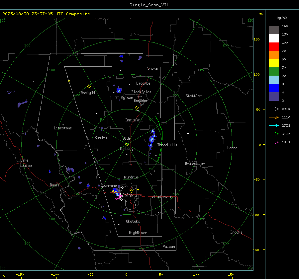Click the Single_Scan_VIL title text
Screen dimensions: 299x279
click(x=149, y=5)
